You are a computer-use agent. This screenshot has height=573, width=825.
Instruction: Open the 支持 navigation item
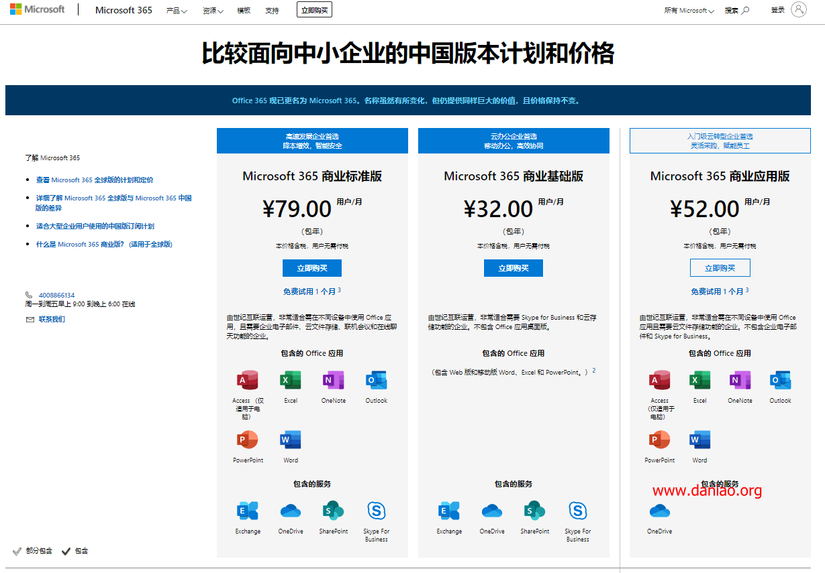pyautogui.click(x=272, y=11)
